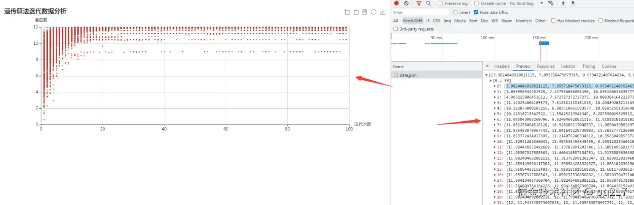Expand preview array item 3
Viewport: 634px width, 205px height.
tap(495, 102)
